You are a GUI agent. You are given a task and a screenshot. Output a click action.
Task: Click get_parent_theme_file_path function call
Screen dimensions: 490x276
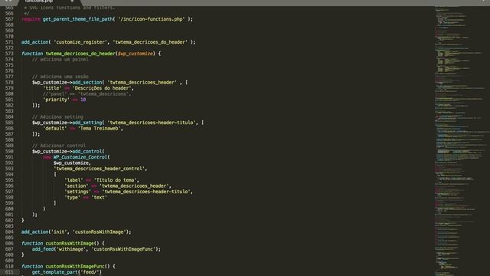(x=77, y=19)
